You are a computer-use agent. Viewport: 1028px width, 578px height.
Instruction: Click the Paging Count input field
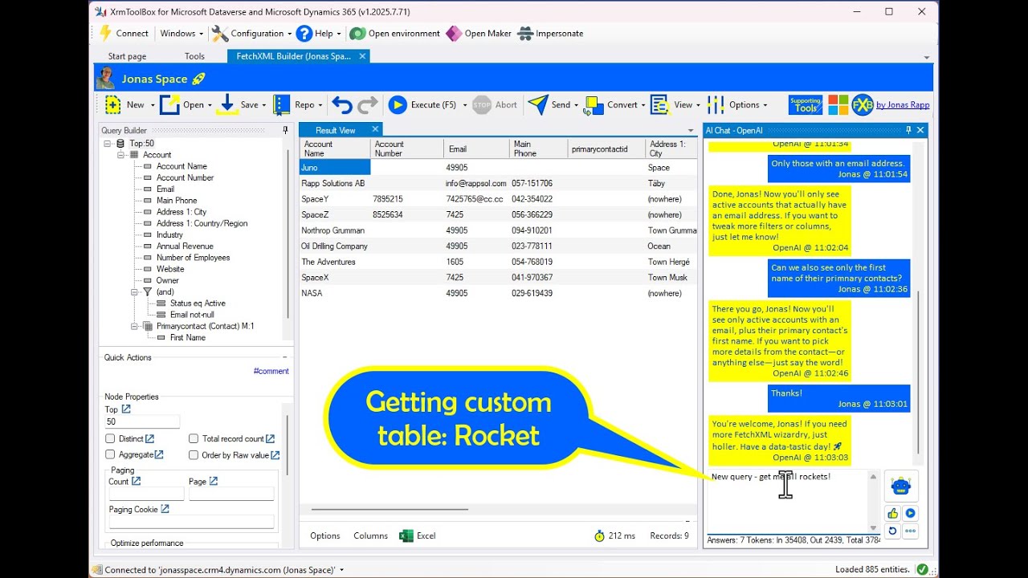(x=146, y=494)
